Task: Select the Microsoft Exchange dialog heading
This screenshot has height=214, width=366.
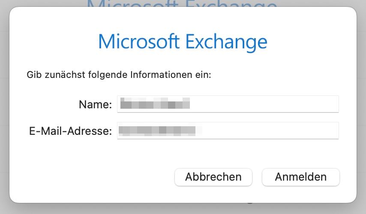Action: pyautogui.click(x=183, y=42)
